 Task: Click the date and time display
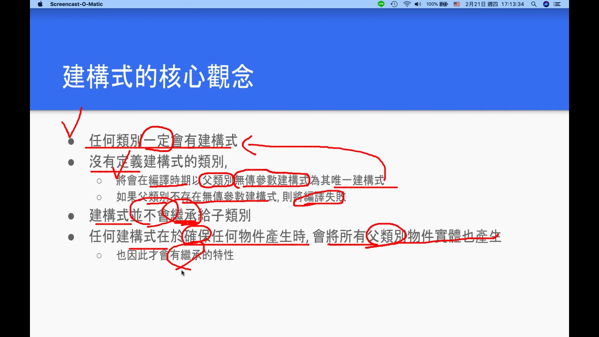click(494, 4)
